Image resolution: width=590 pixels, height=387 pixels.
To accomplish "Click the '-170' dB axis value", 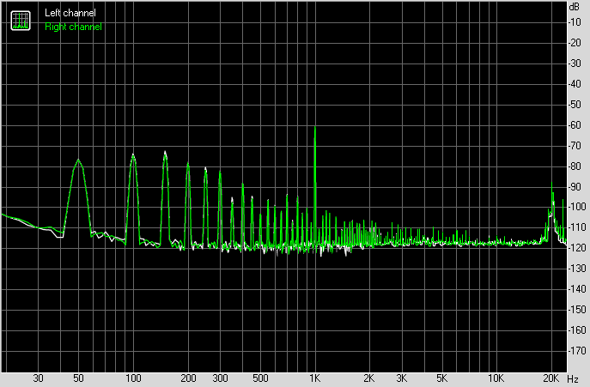I will point(576,350).
